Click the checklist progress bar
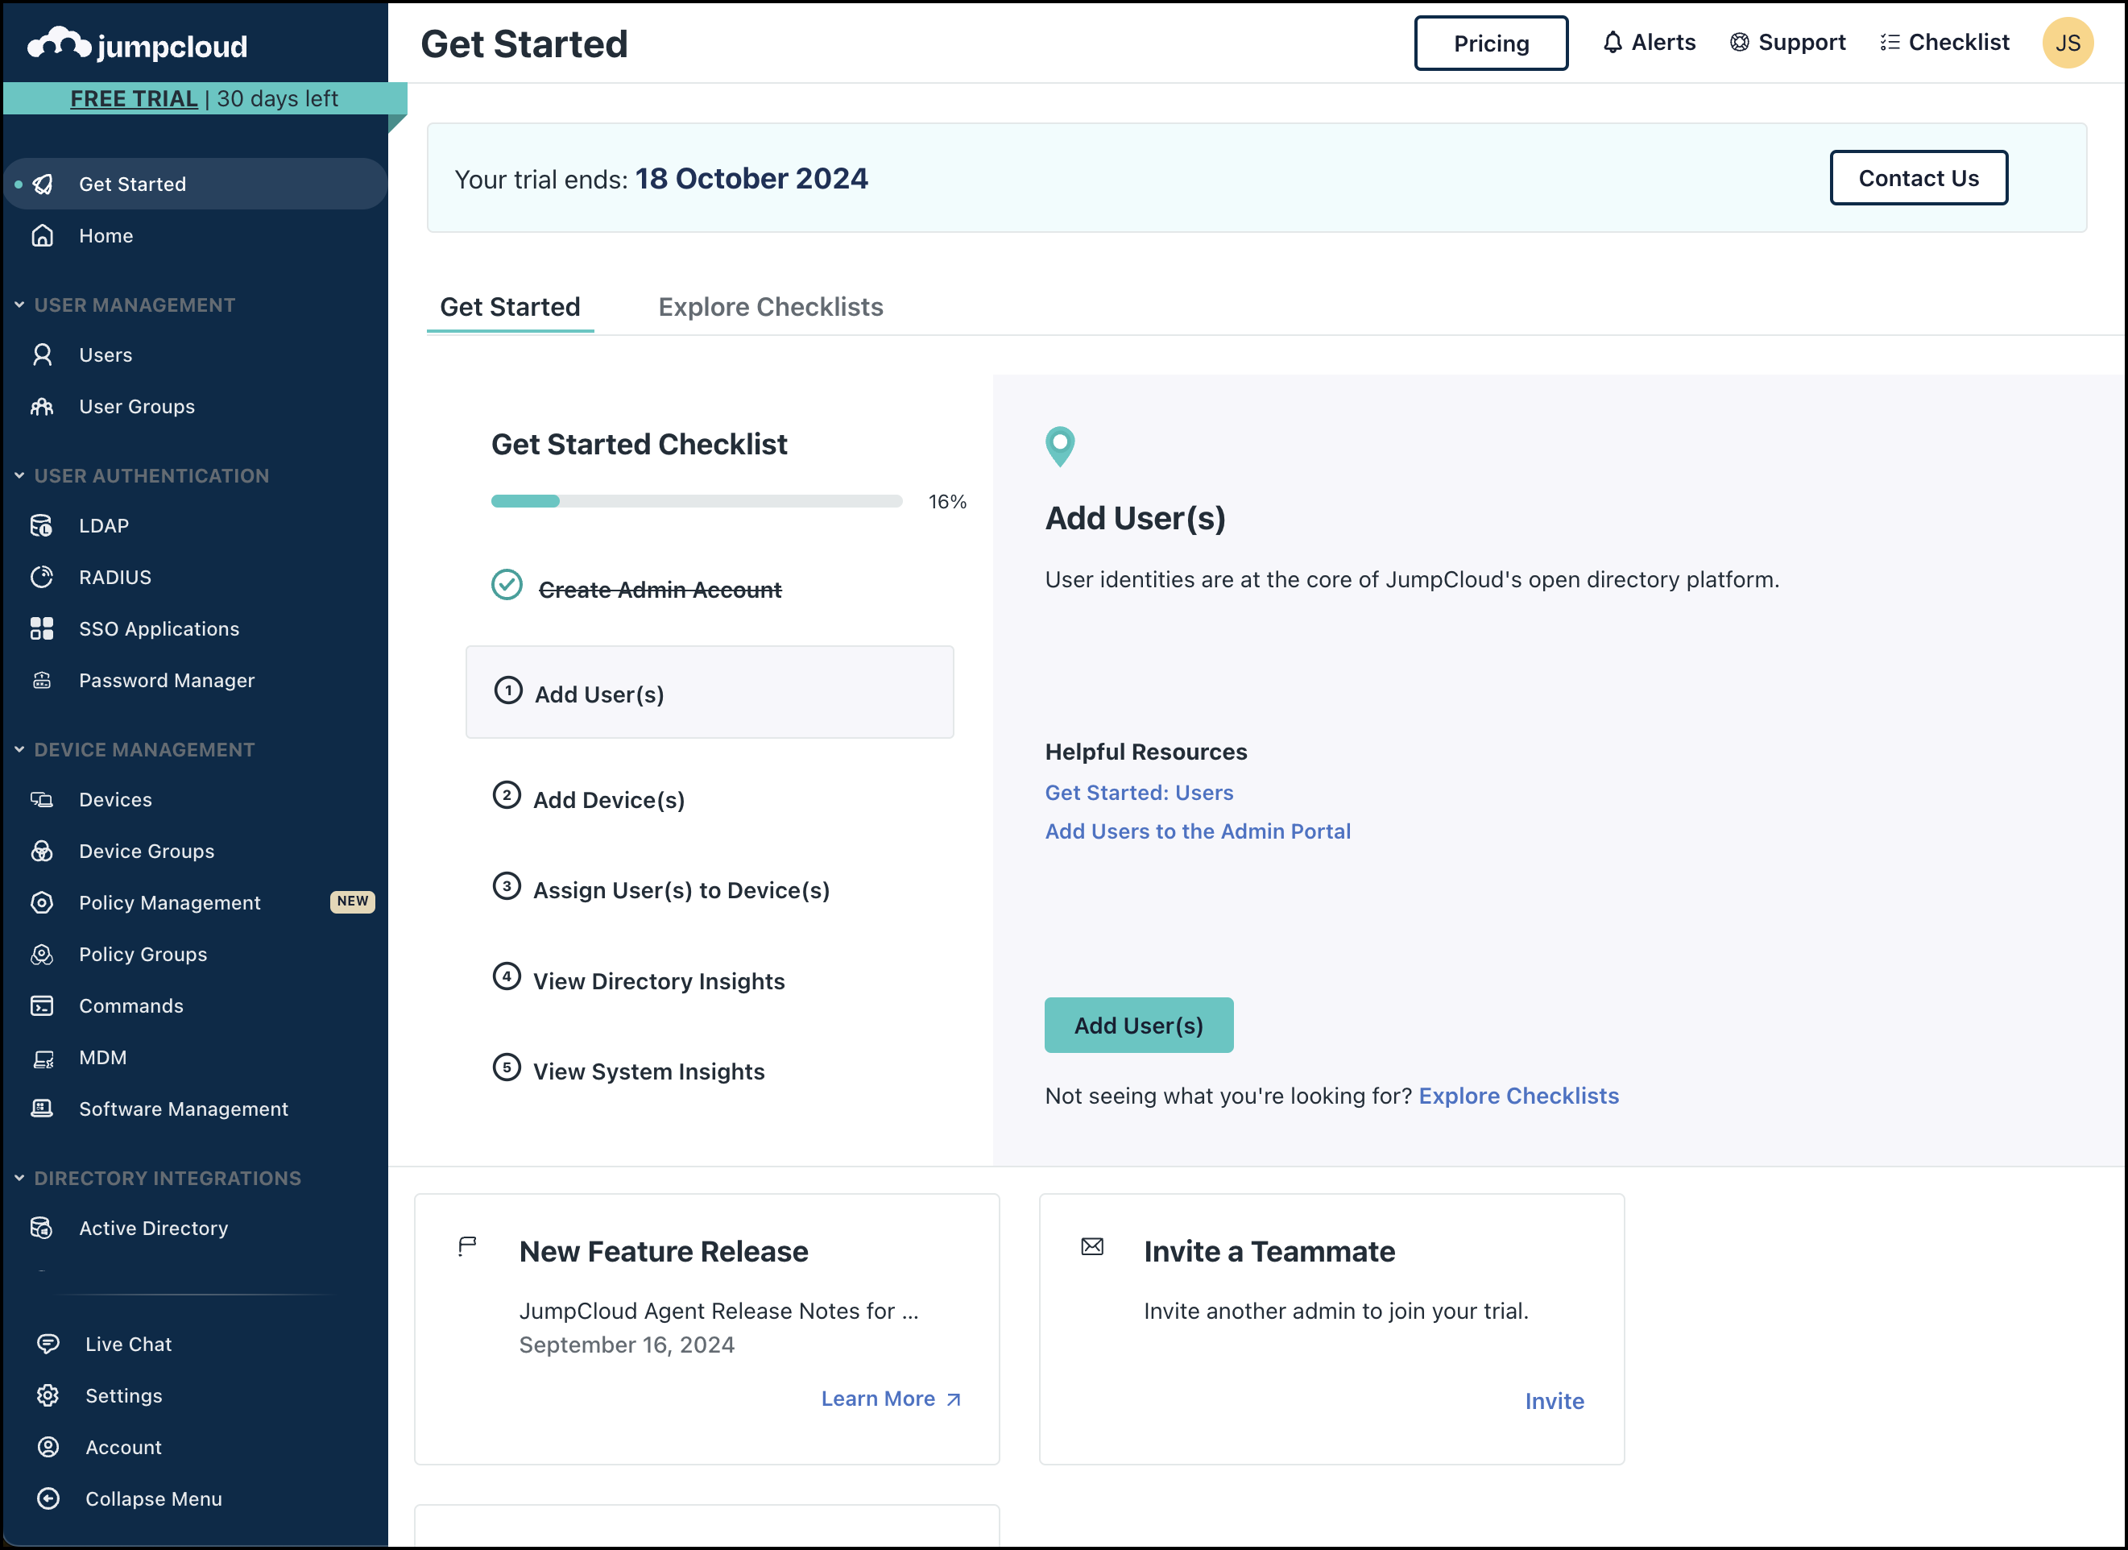The width and height of the screenshot is (2128, 1550). click(696, 501)
